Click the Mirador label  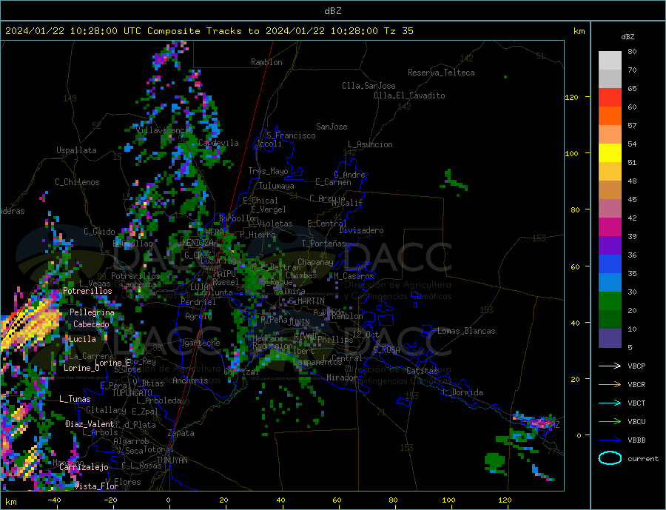tap(342, 378)
